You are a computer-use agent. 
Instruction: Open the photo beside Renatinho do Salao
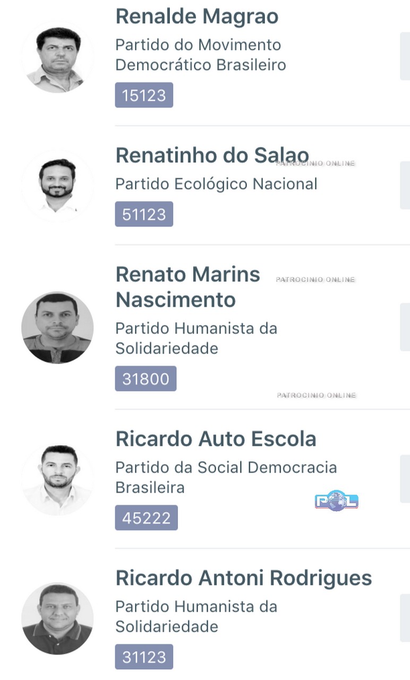57,186
